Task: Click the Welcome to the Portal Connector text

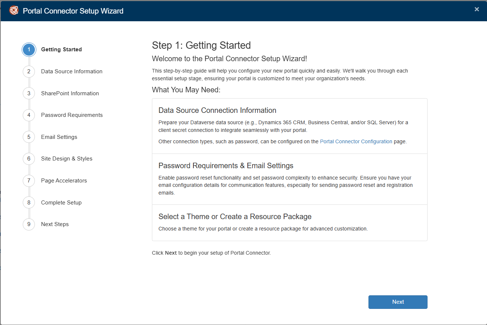Action: coord(229,59)
